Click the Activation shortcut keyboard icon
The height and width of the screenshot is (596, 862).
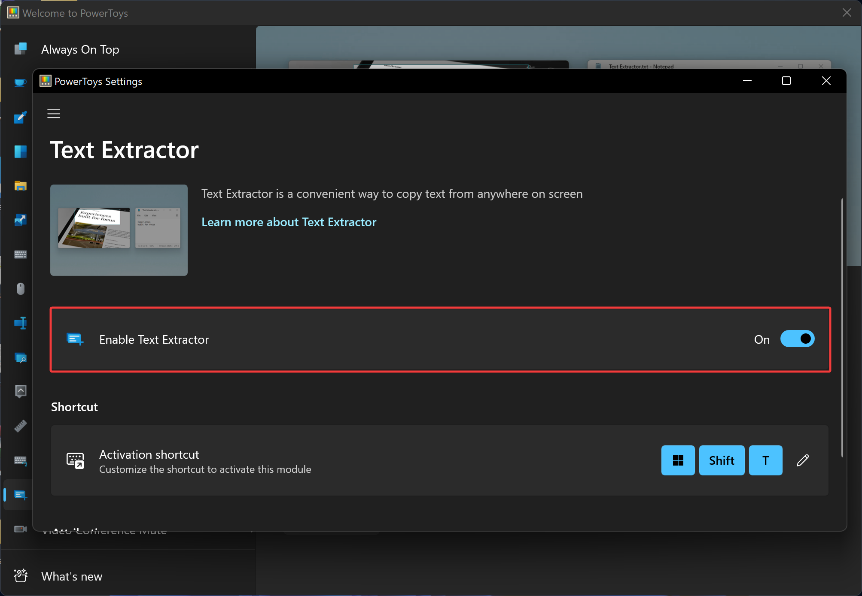[x=75, y=460]
